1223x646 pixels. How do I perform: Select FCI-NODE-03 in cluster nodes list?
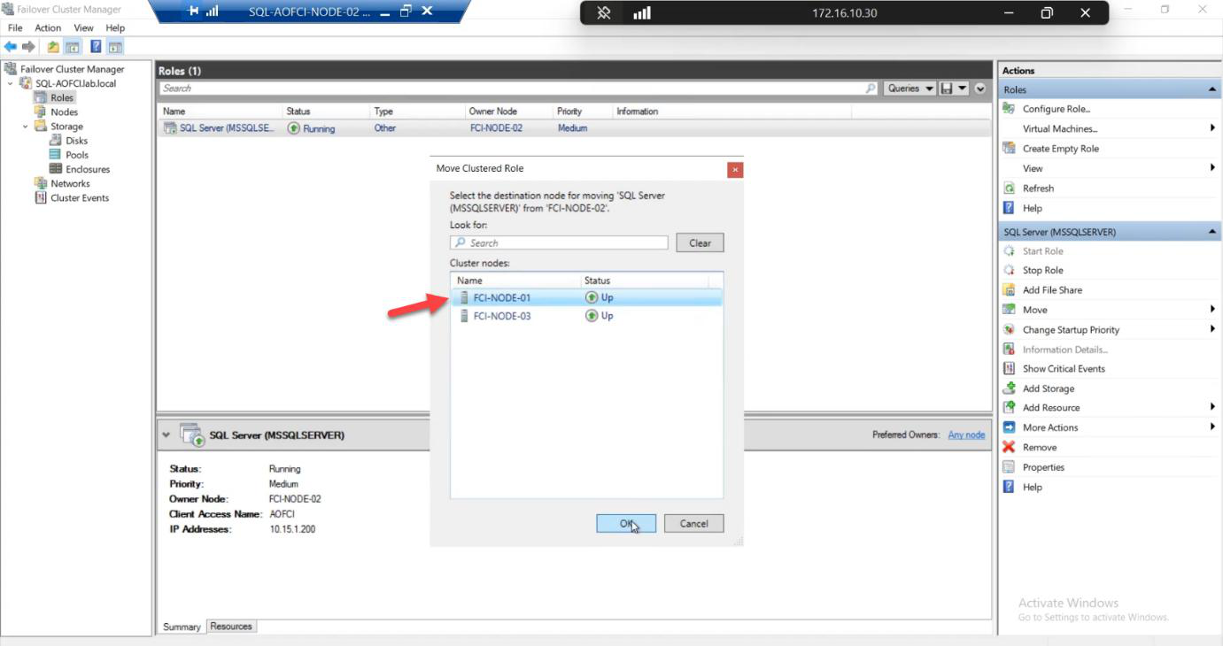tap(586, 316)
